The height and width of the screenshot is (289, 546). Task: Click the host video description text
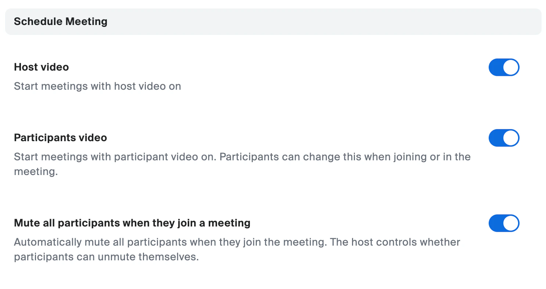[97, 86]
